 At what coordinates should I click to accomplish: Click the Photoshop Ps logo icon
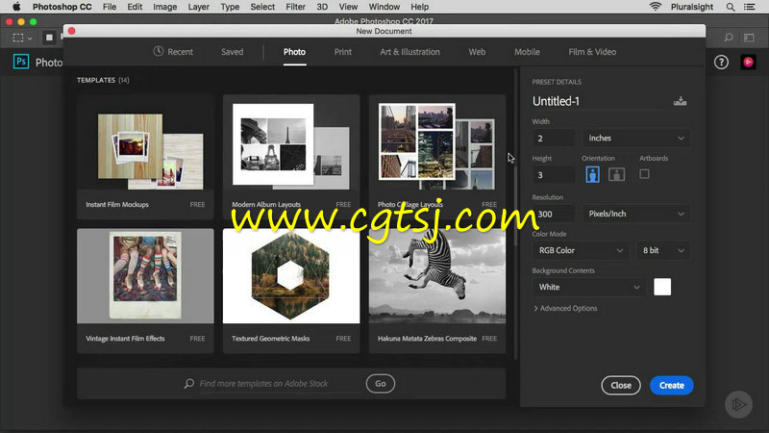coord(21,62)
